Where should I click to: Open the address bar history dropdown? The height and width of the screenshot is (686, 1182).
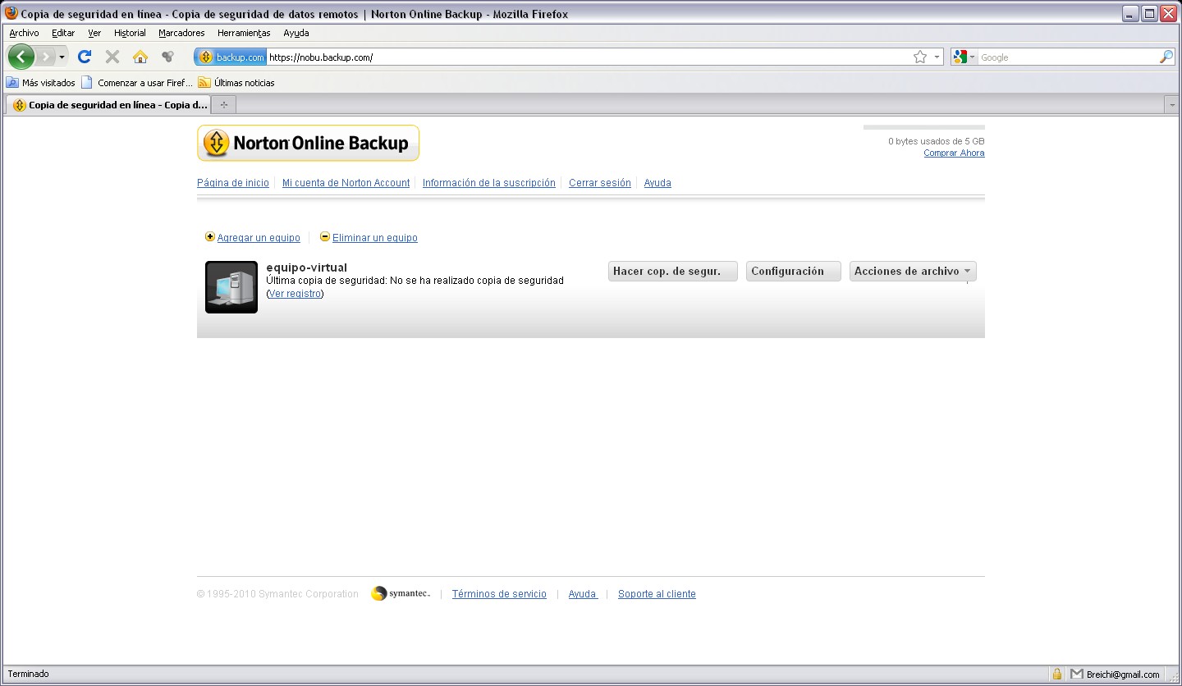937,57
